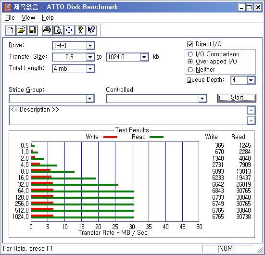This screenshot has width=265, height=255.
Task: Expand the Drive dropdown
Action: (x=90, y=46)
